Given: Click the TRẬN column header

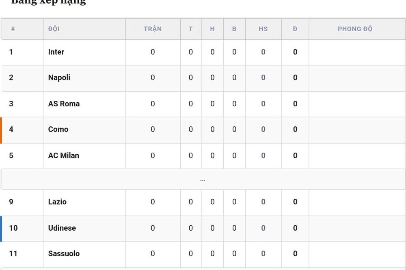Looking at the screenshot, I should [x=153, y=29].
